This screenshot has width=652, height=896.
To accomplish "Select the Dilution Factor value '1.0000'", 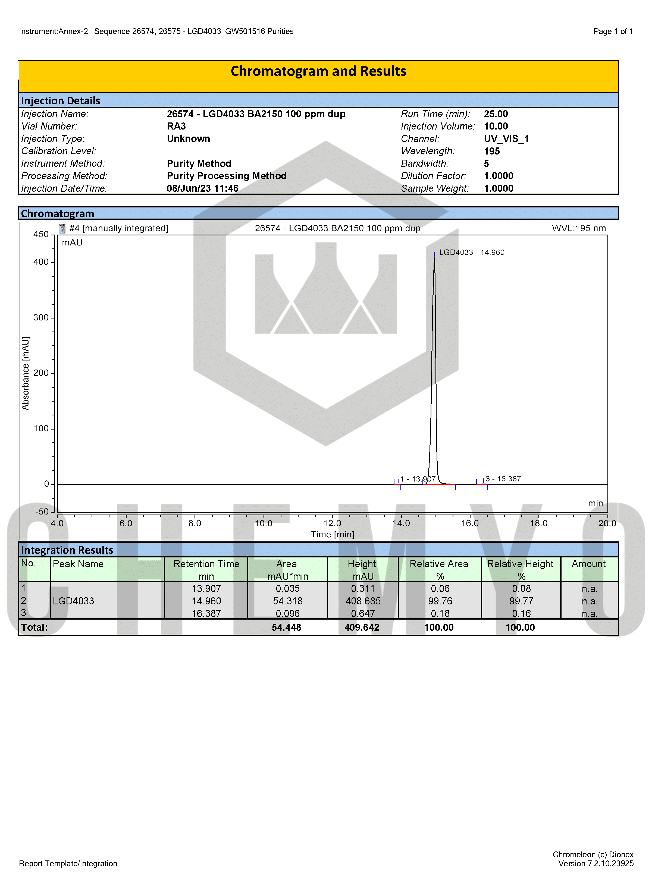I will tap(499, 176).
